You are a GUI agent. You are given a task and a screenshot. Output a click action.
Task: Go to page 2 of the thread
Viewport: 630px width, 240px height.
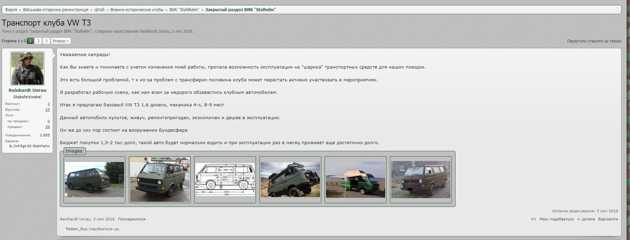[x=38, y=41]
